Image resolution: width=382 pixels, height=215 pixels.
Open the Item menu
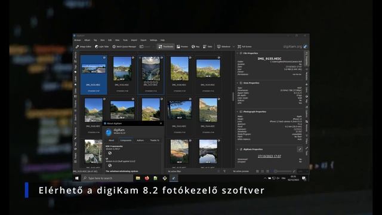[103, 40]
